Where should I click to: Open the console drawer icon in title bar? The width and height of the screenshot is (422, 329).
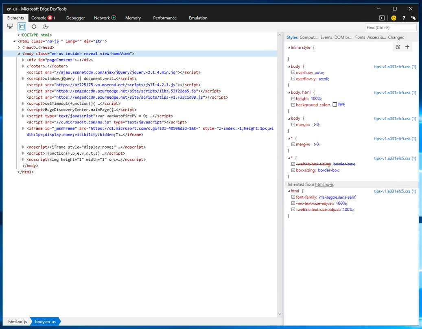coord(382,18)
